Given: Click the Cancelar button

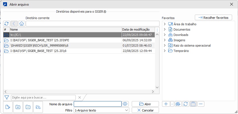Looking at the screenshot, I should click(x=145, y=110).
